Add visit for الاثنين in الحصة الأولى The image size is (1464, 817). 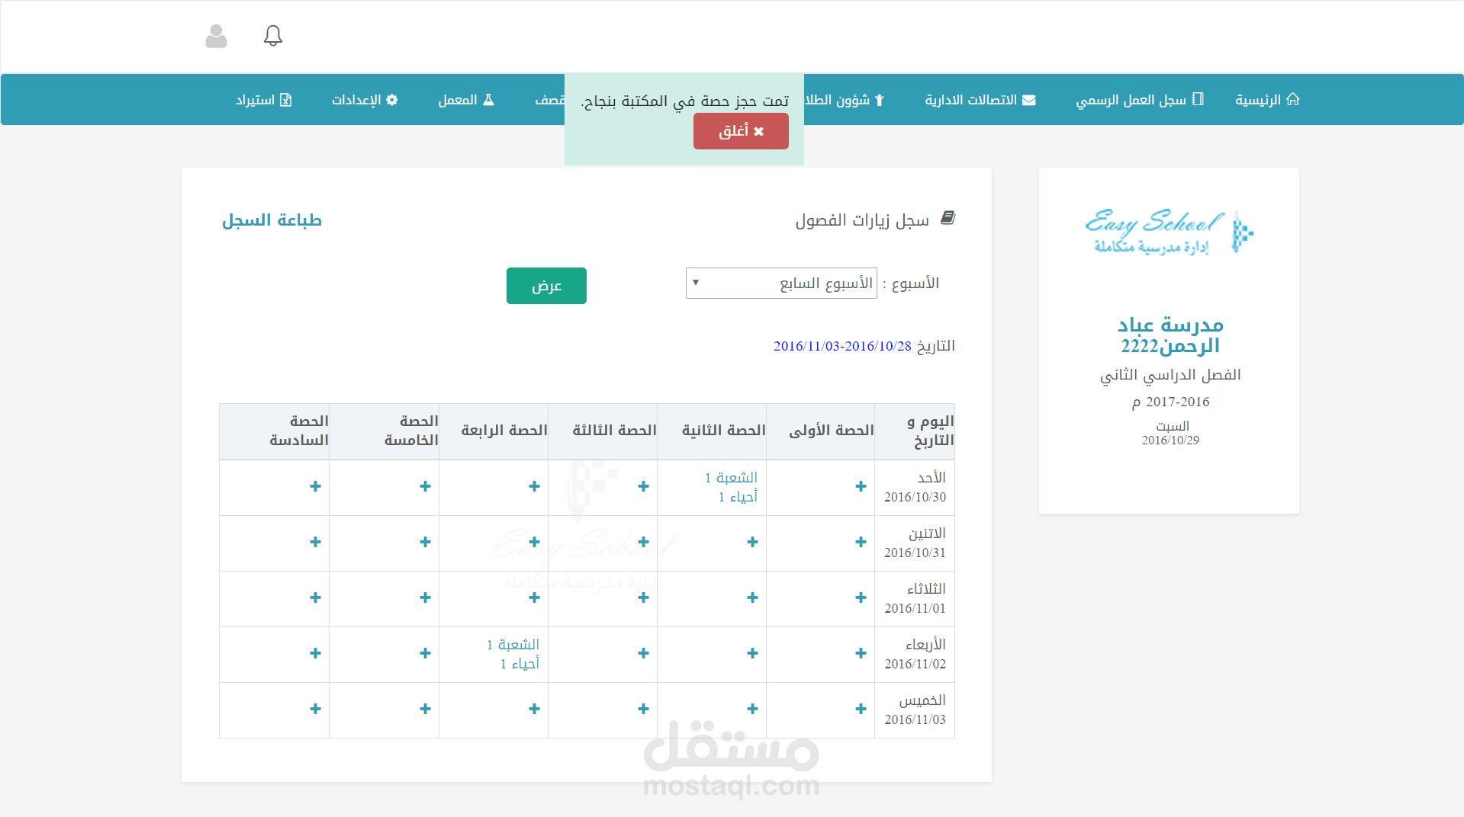tap(861, 542)
